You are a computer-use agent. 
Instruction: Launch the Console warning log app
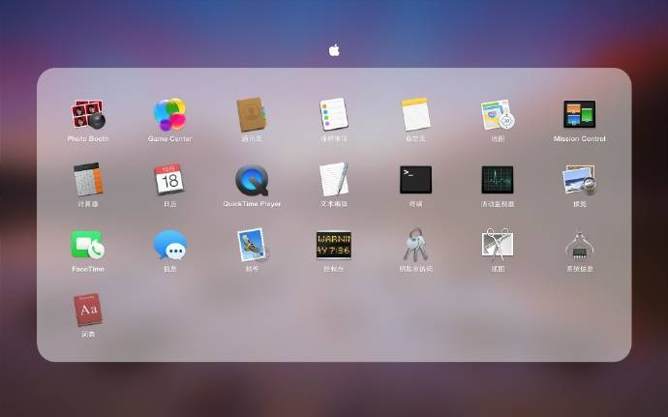(334, 245)
